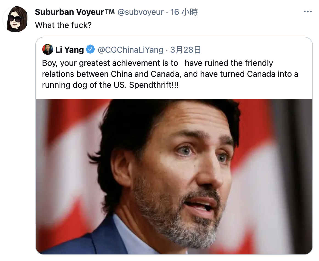Open the @CGChinaLiYang handle
The image size is (319, 261).
[130, 50]
